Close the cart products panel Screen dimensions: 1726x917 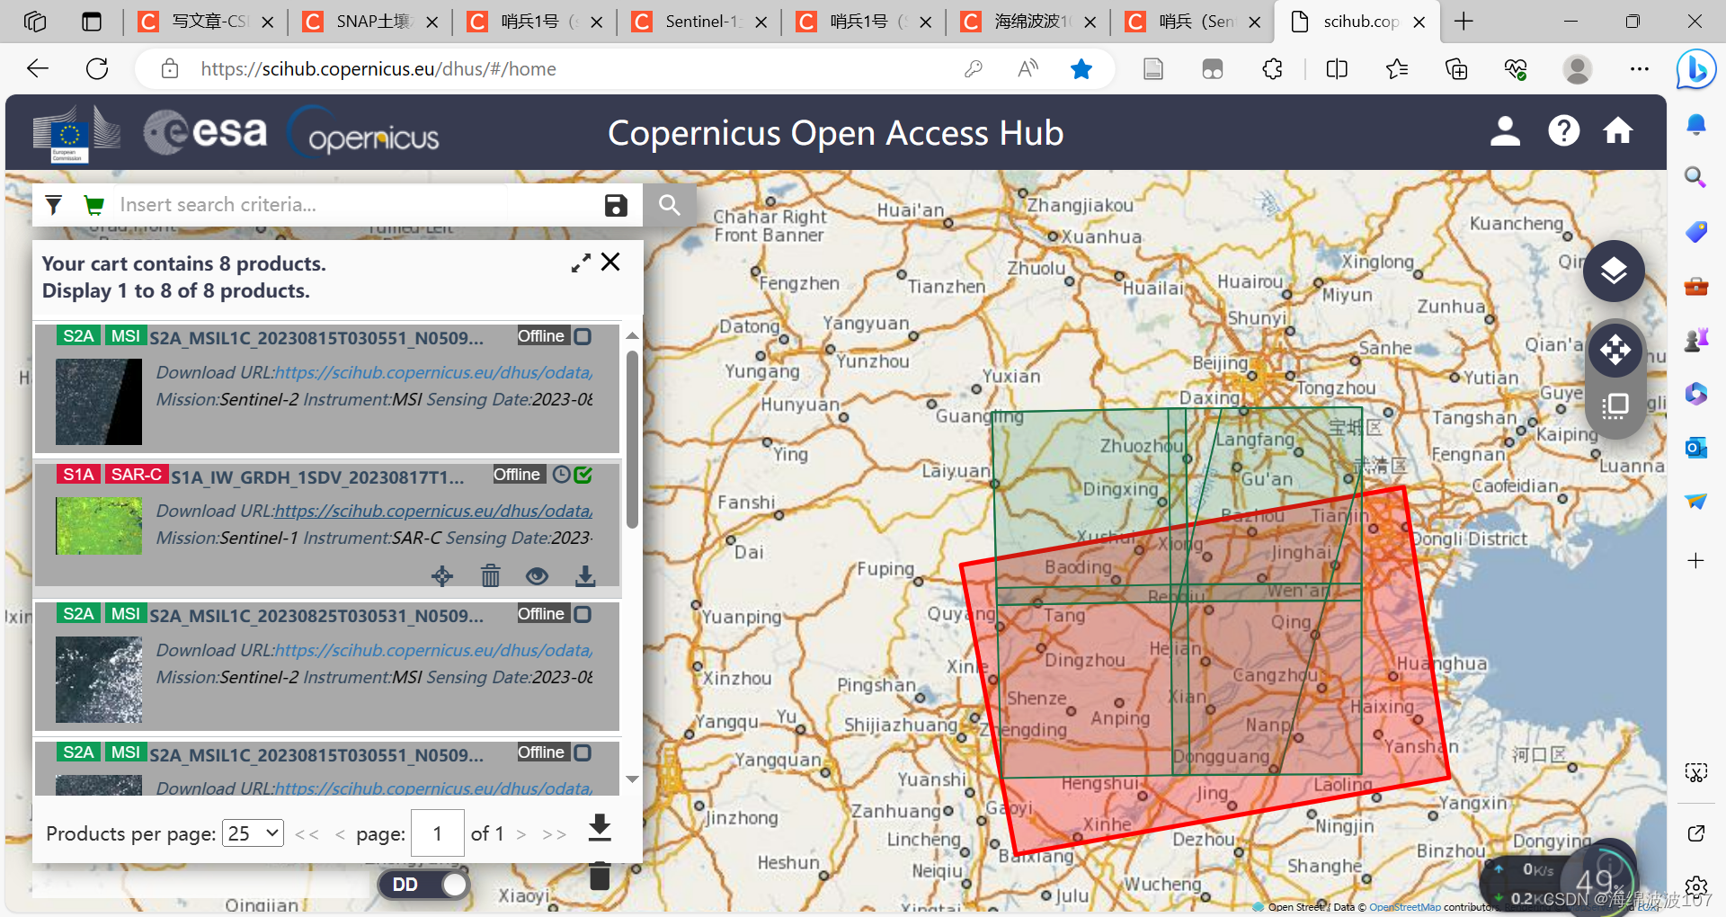[610, 262]
